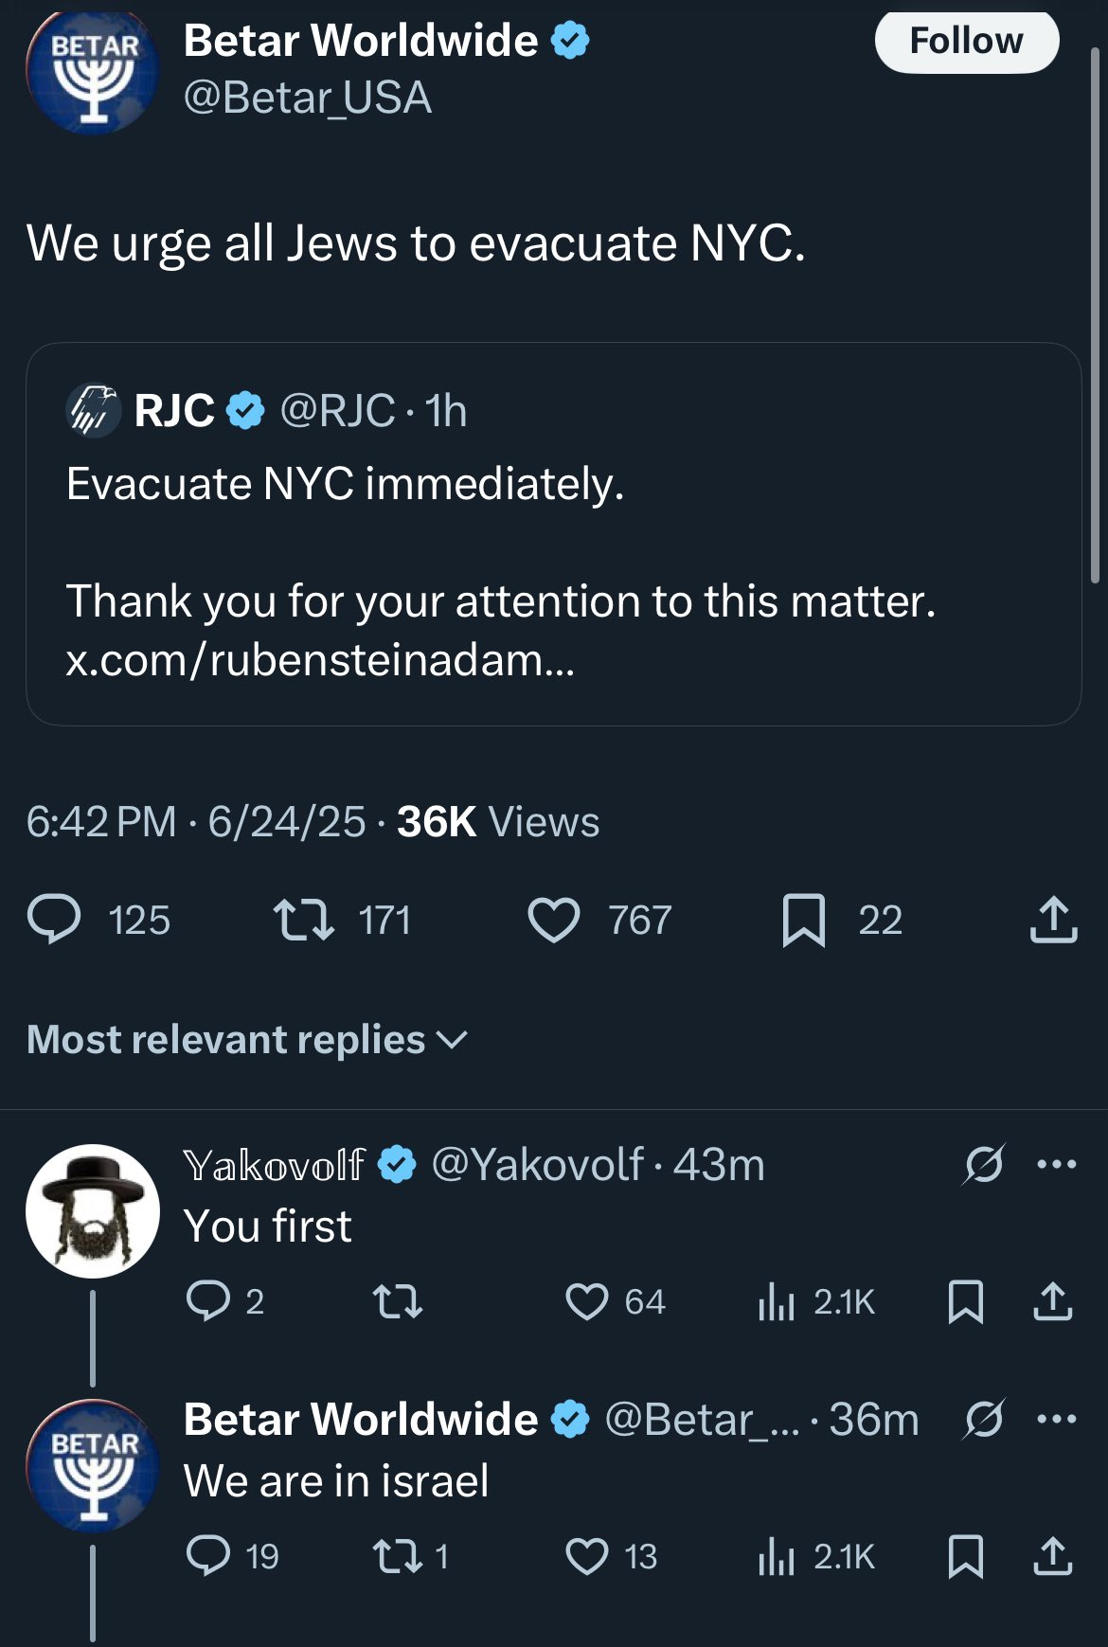Bookmark the "We are in israel" reply

(965, 1557)
